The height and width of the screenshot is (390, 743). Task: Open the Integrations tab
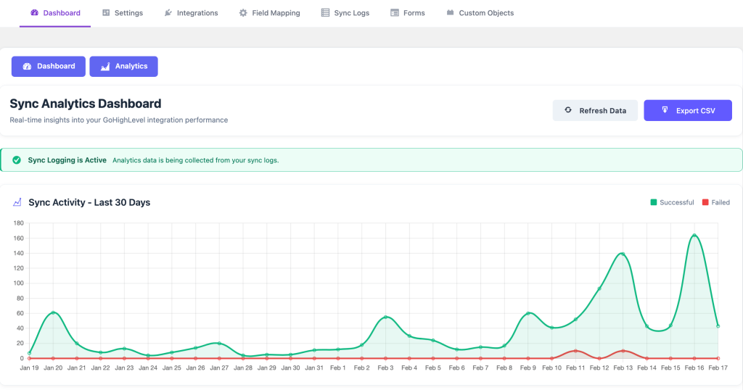(197, 13)
